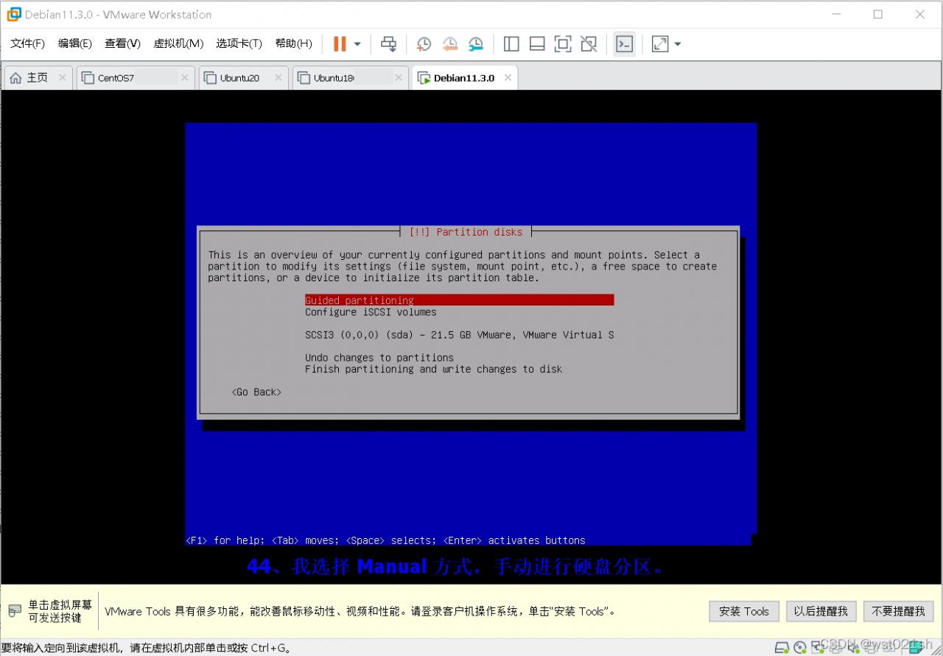Close the 主页 tab
Screen dimensions: 943x656
coord(62,77)
